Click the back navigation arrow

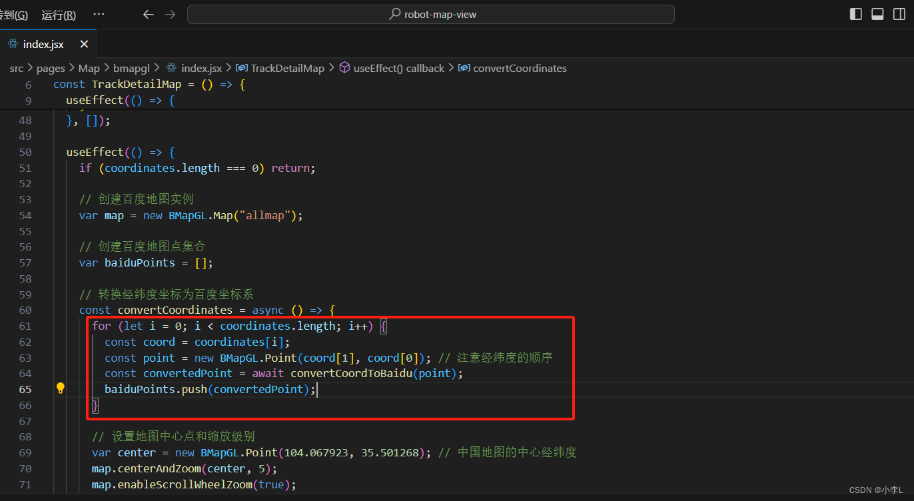click(148, 13)
